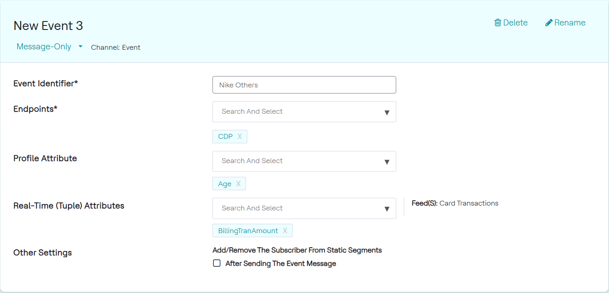Click the Age tag label
Image resolution: width=609 pixels, height=293 pixels.
tap(225, 184)
